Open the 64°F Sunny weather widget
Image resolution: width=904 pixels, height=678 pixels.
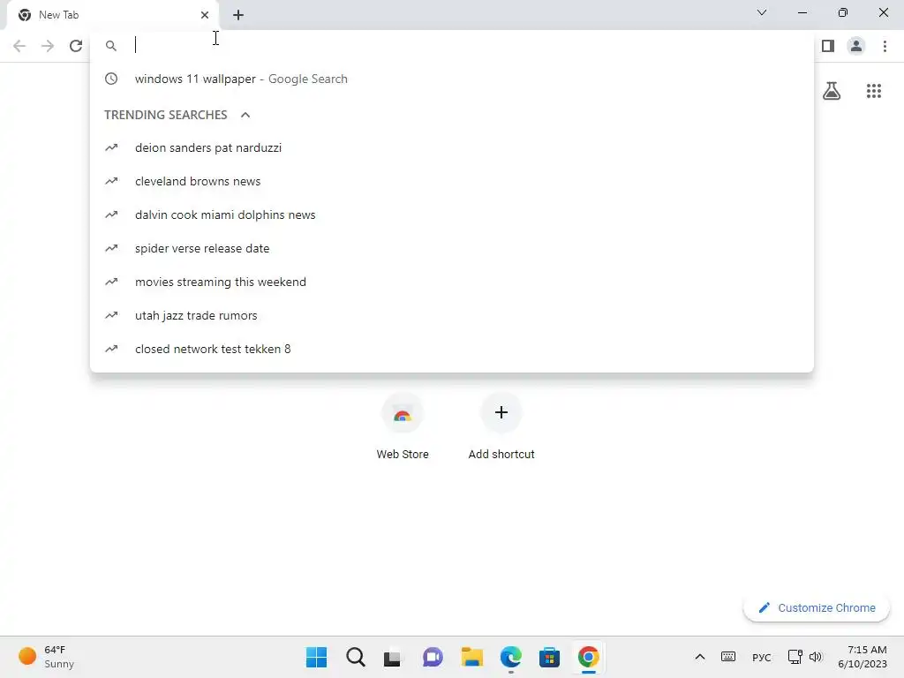tap(47, 657)
